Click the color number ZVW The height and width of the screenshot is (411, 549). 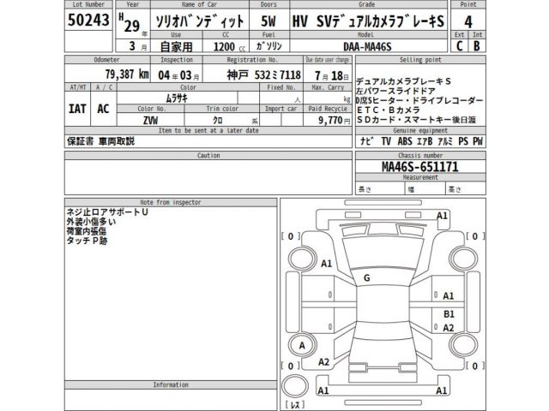tap(151, 121)
